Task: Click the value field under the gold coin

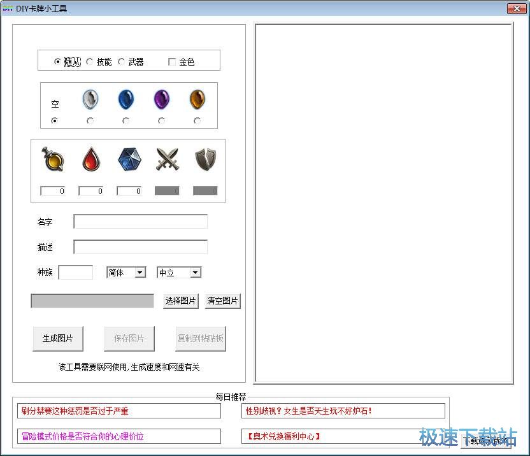Action: coord(53,191)
